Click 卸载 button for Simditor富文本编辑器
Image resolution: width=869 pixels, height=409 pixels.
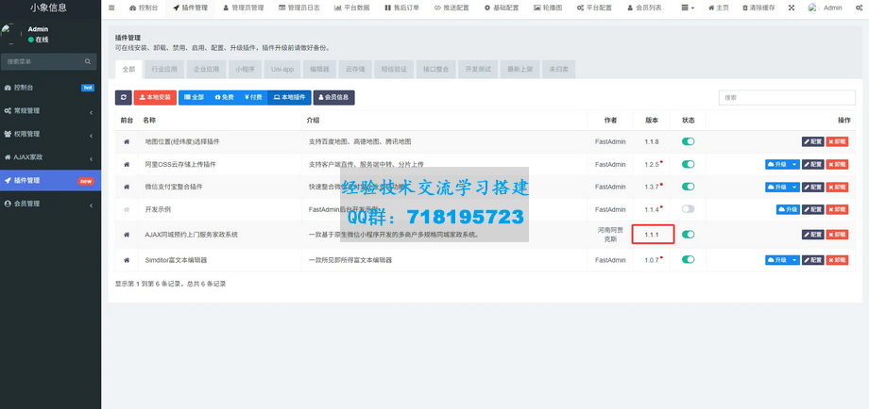pyautogui.click(x=838, y=260)
